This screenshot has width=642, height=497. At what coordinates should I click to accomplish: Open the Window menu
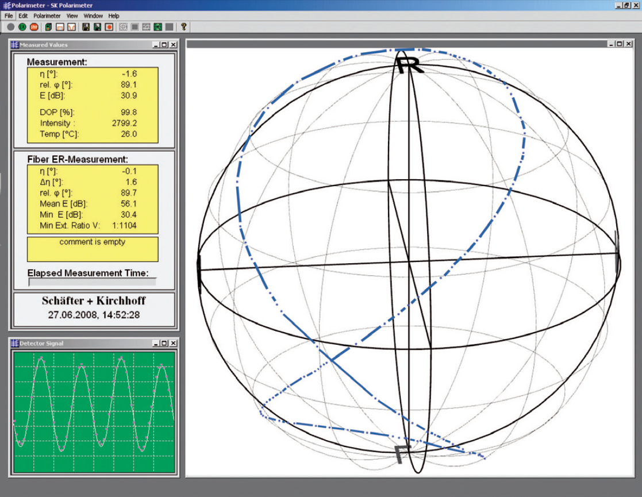tap(93, 16)
